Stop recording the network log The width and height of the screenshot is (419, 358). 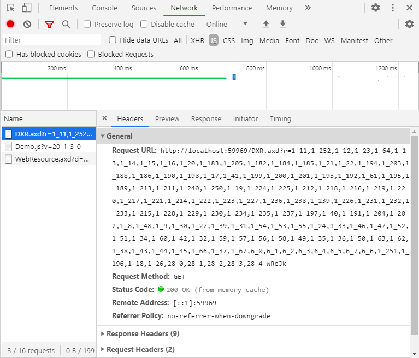(x=10, y=24)
